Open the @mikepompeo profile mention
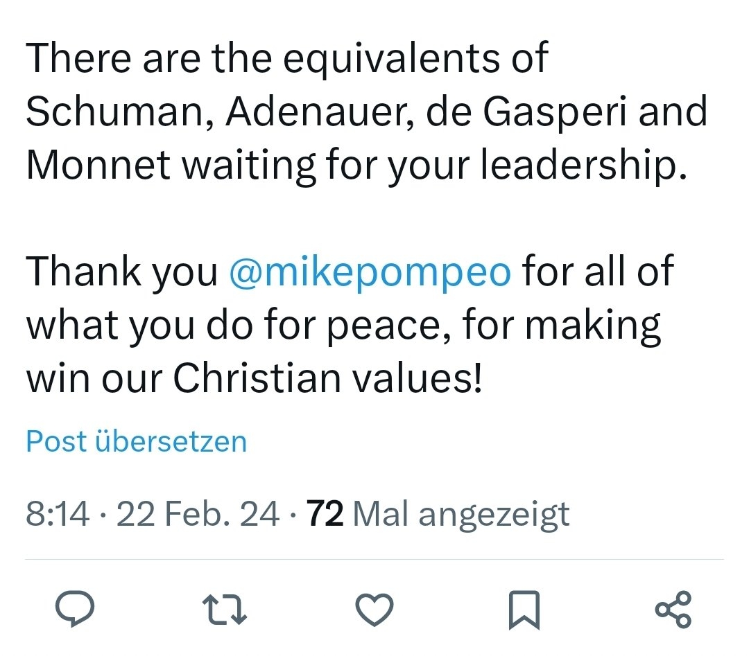Image resolution: width=749 pixels, height=656 pixels. [x=370, y=271]
